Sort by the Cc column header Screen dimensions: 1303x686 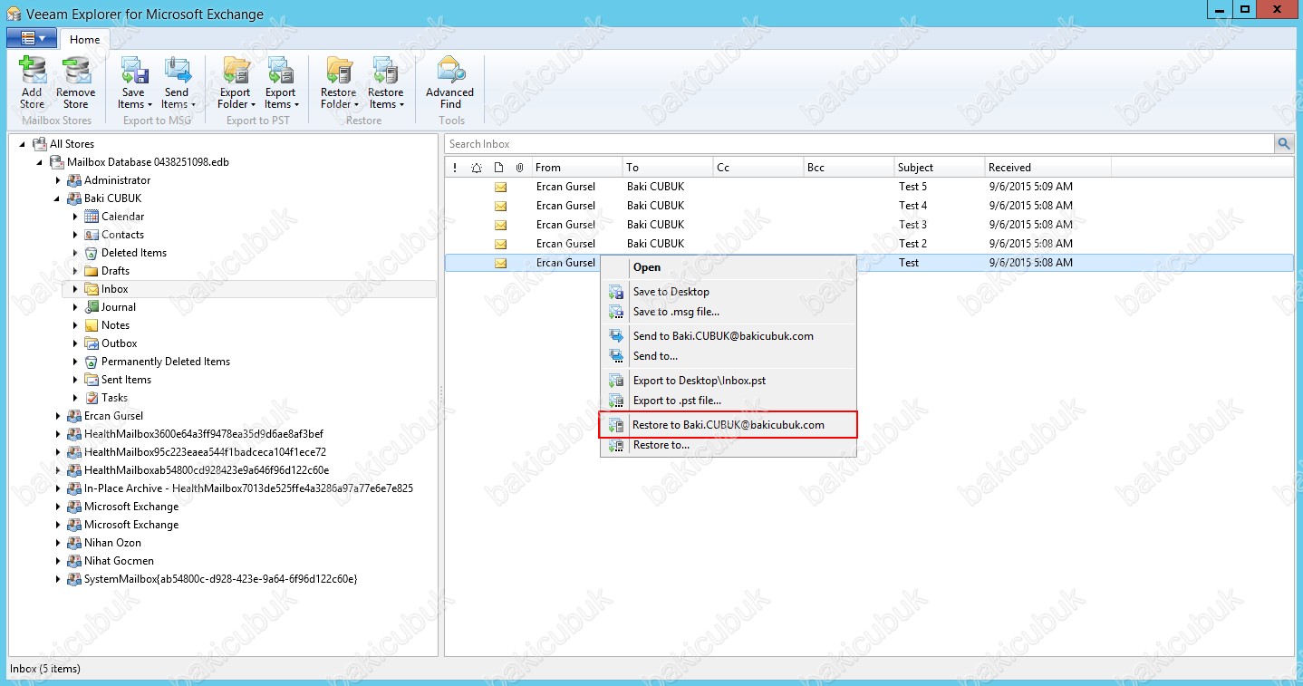(x=758, y=168)
